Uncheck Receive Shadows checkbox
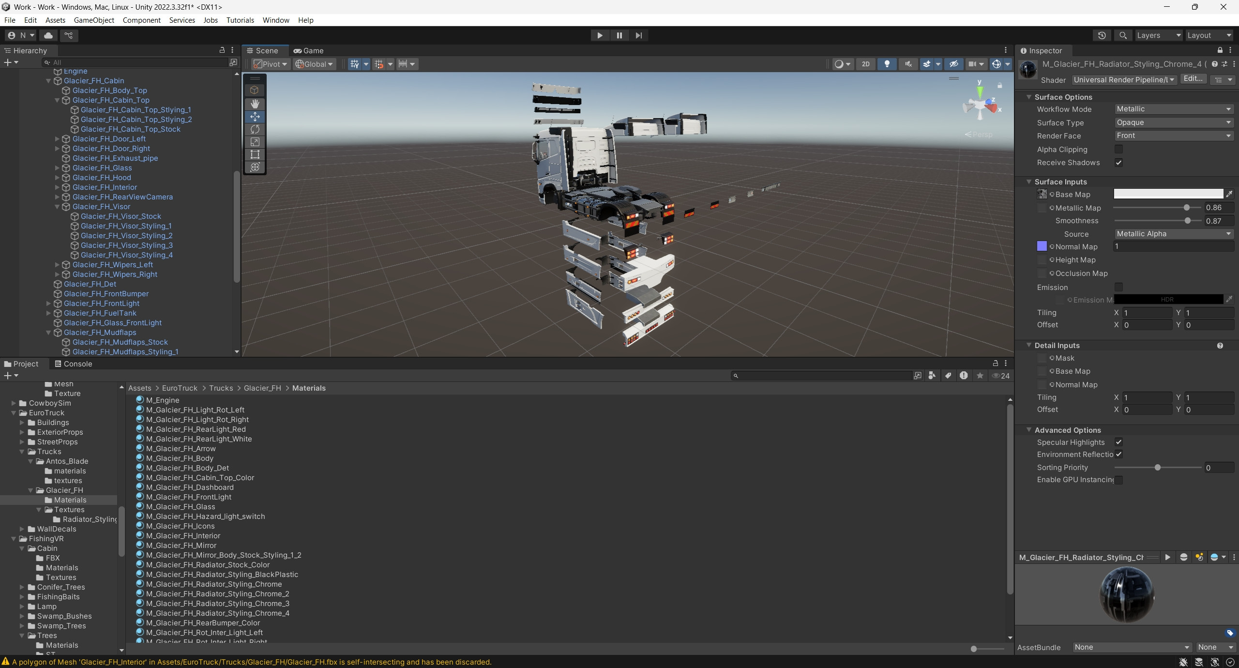Image resolution: width=1239 pixels, height=668 pixels. click(x=1118, y=163)
